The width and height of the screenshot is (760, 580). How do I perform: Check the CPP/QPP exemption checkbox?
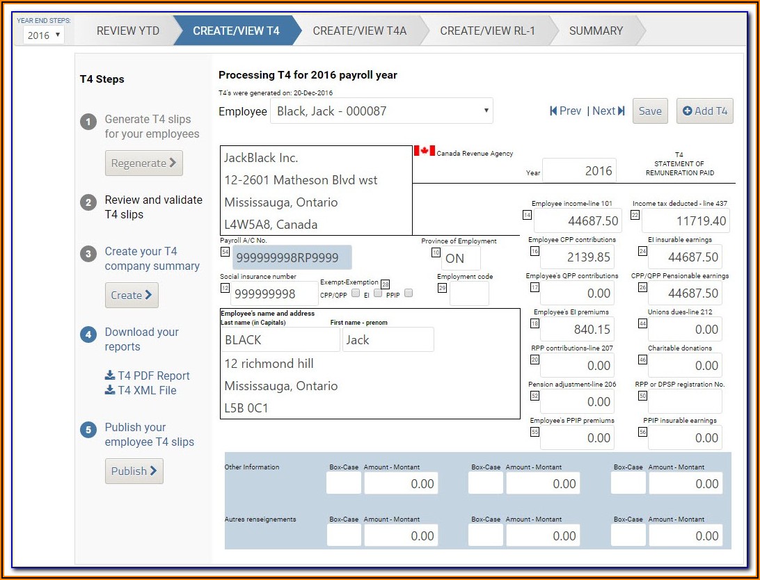356,293
